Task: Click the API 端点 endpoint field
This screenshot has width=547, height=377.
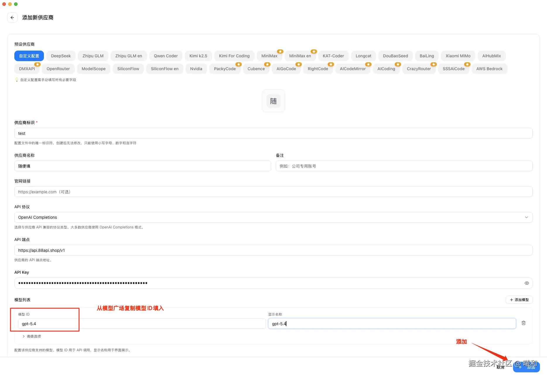Action: pyautogui.click(x=273, y=250)
